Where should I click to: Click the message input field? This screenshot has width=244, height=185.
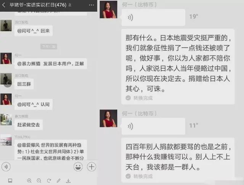pyautogui.click(x=42, y=167)
